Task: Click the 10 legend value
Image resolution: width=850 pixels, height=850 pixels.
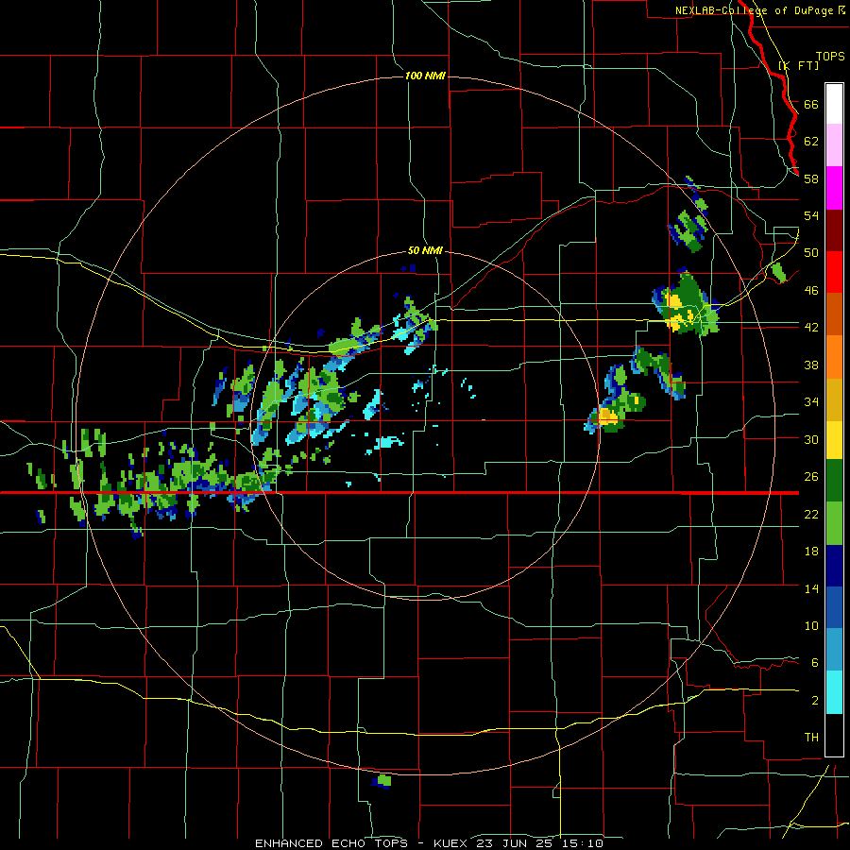Action: pos(811,625)
